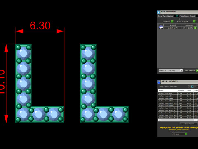Viewport: 198px width, 149px height.
Task: Select the Yellow Gold 22KY row
Action: 178,106
